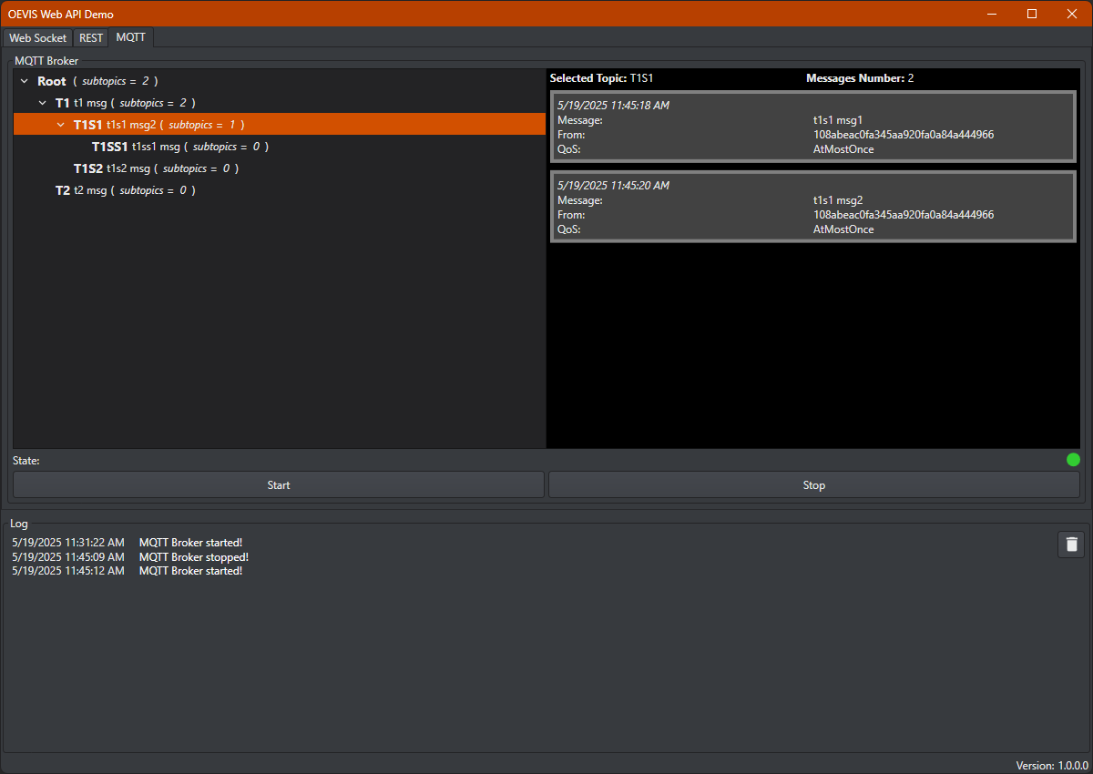Maximize the OEVIS Web API Demo window
Screen dimensions: 1093x774
pos(1032,14)
